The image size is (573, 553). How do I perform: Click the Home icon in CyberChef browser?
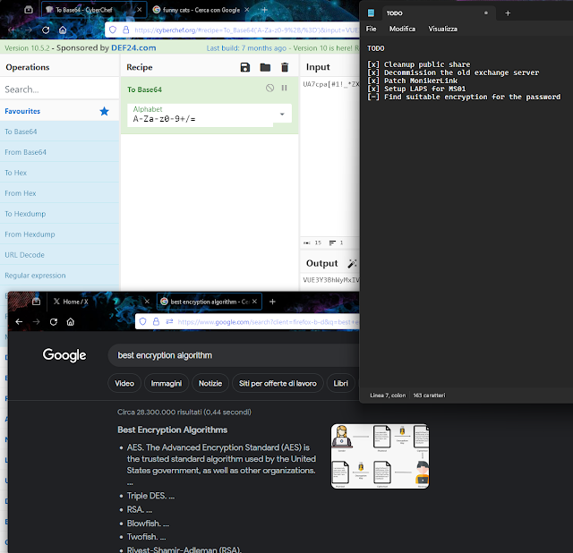coord(62,29)
